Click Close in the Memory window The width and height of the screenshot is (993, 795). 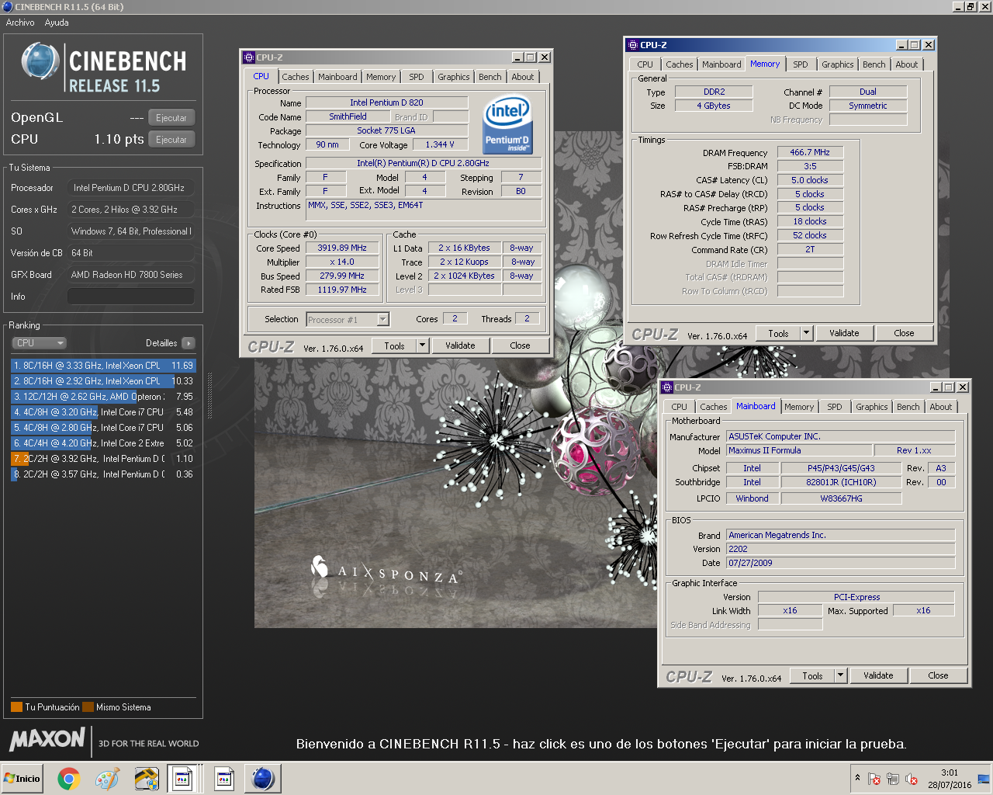[x=904, y=333]
